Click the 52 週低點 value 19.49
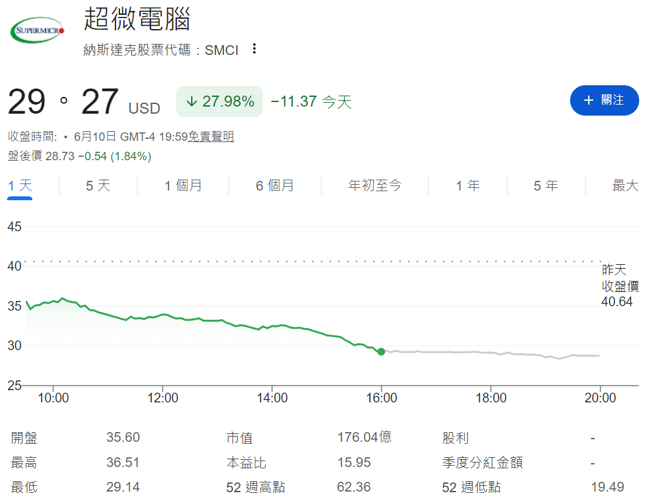This screenshot has width=645, height=498. (608, 487)
